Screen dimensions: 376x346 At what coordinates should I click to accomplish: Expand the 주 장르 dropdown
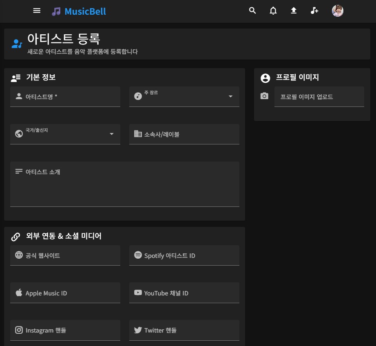click(x=184, y=97)
